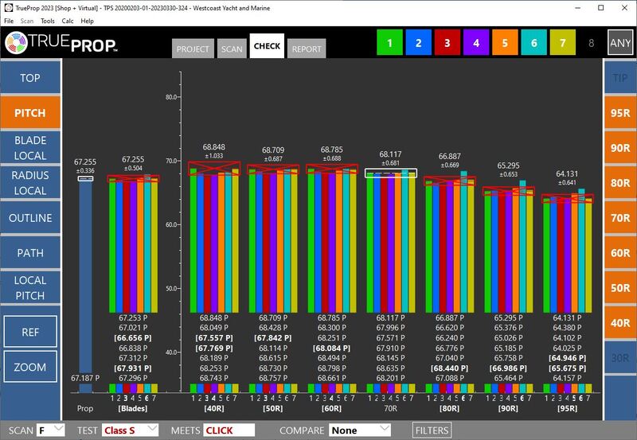Select the 95R radius button

click(x=619, y=113)
